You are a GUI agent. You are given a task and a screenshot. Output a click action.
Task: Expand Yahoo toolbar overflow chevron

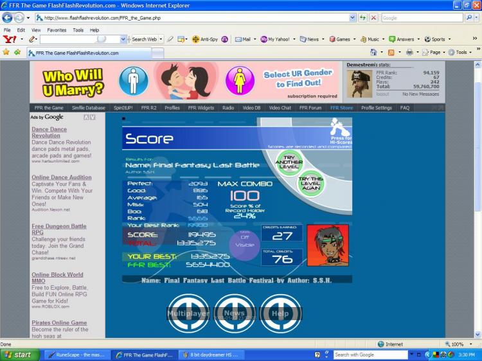pyautogui.click(x=475, y=39)
